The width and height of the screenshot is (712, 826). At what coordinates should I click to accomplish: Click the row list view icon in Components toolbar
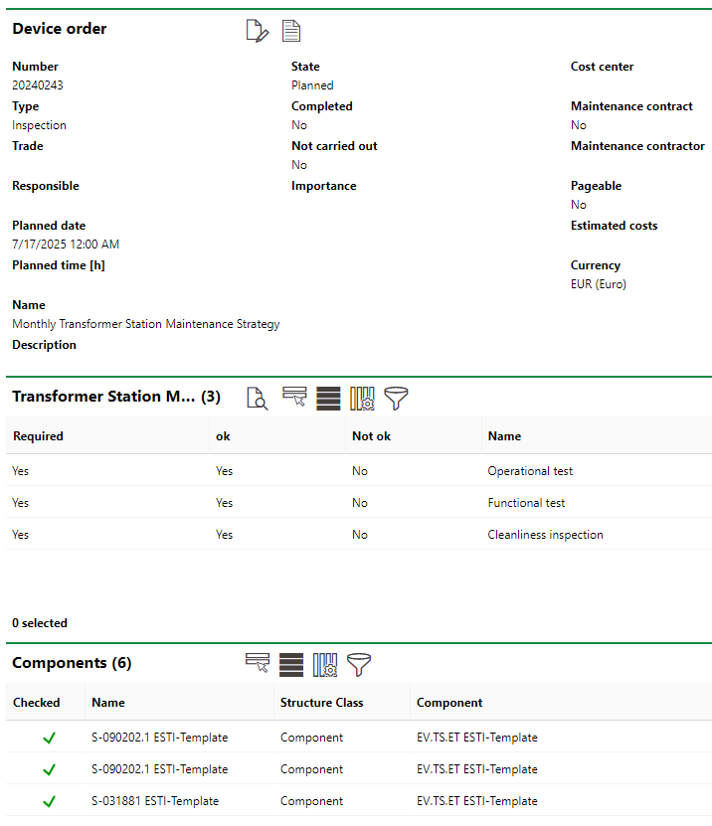[291, 665]
